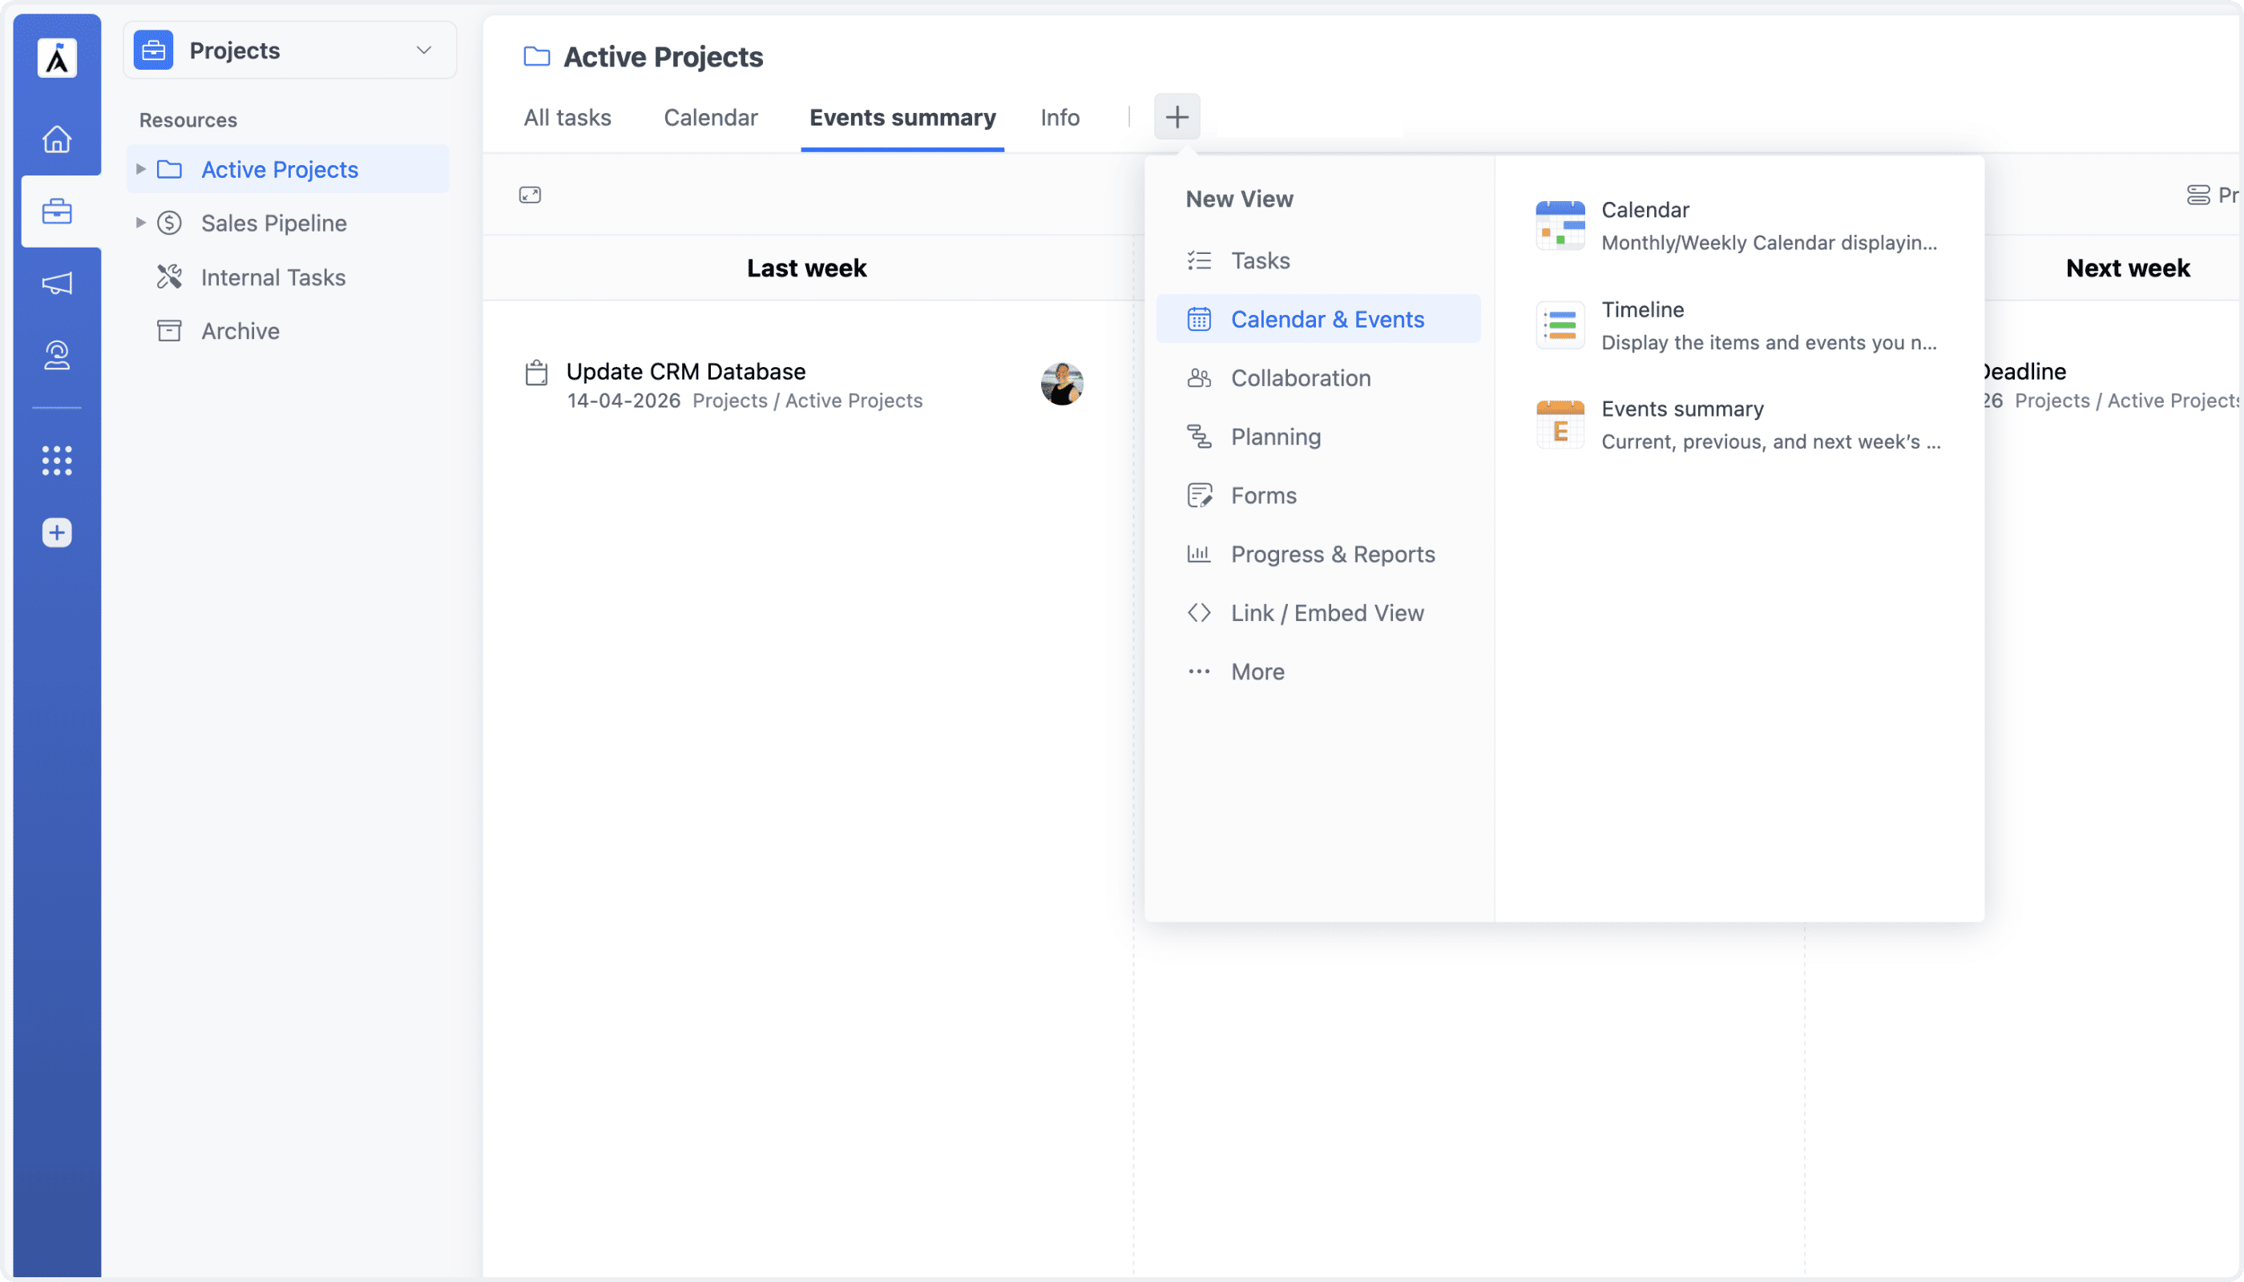
Task: Open Properties via the icon top right
Action: click(x=2198, y=195)
